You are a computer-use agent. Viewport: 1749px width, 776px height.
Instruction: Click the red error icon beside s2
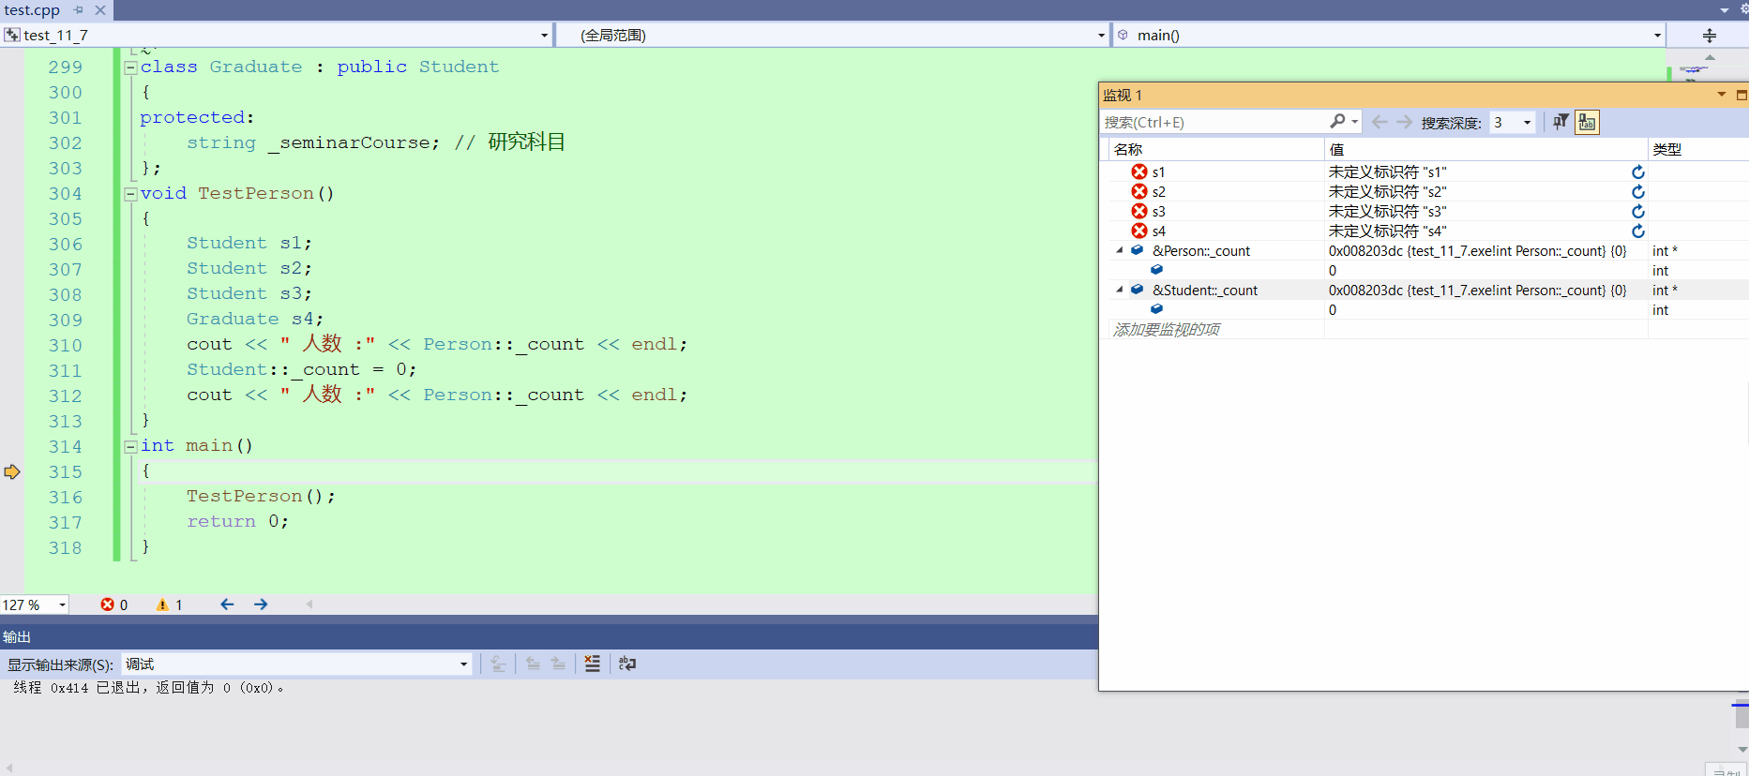1139,191
